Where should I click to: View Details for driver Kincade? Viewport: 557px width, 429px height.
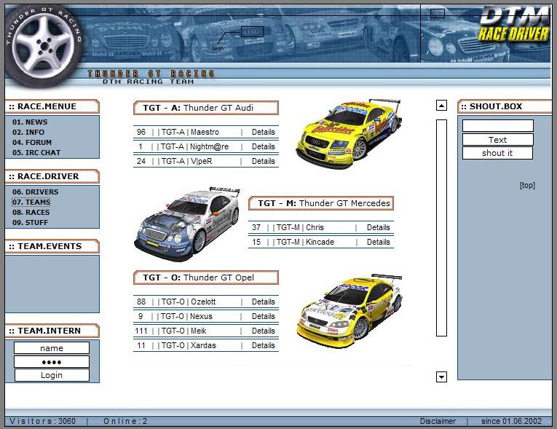tap(378, 242)
